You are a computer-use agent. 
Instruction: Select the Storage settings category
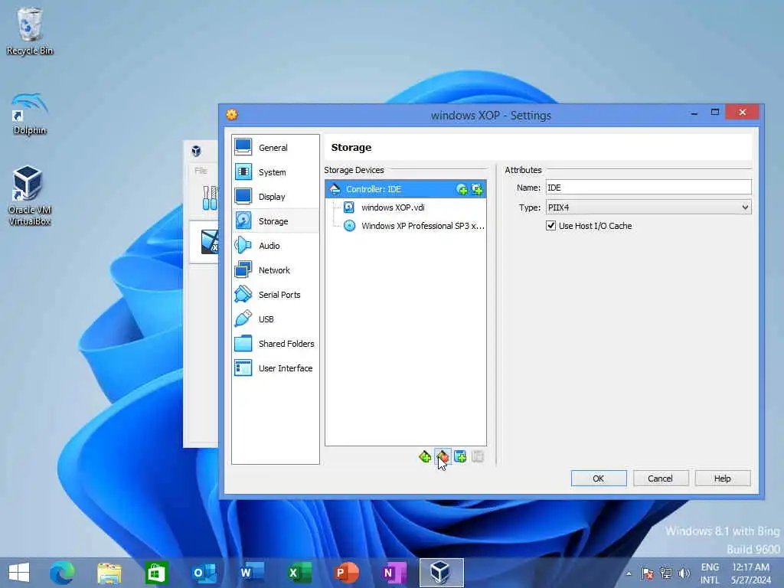(275, 221)
